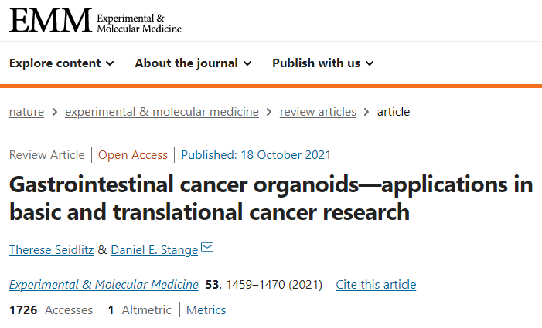Viewport: 542px width, 328px height.
Task: Open the Metrics link
Action: 206,310
